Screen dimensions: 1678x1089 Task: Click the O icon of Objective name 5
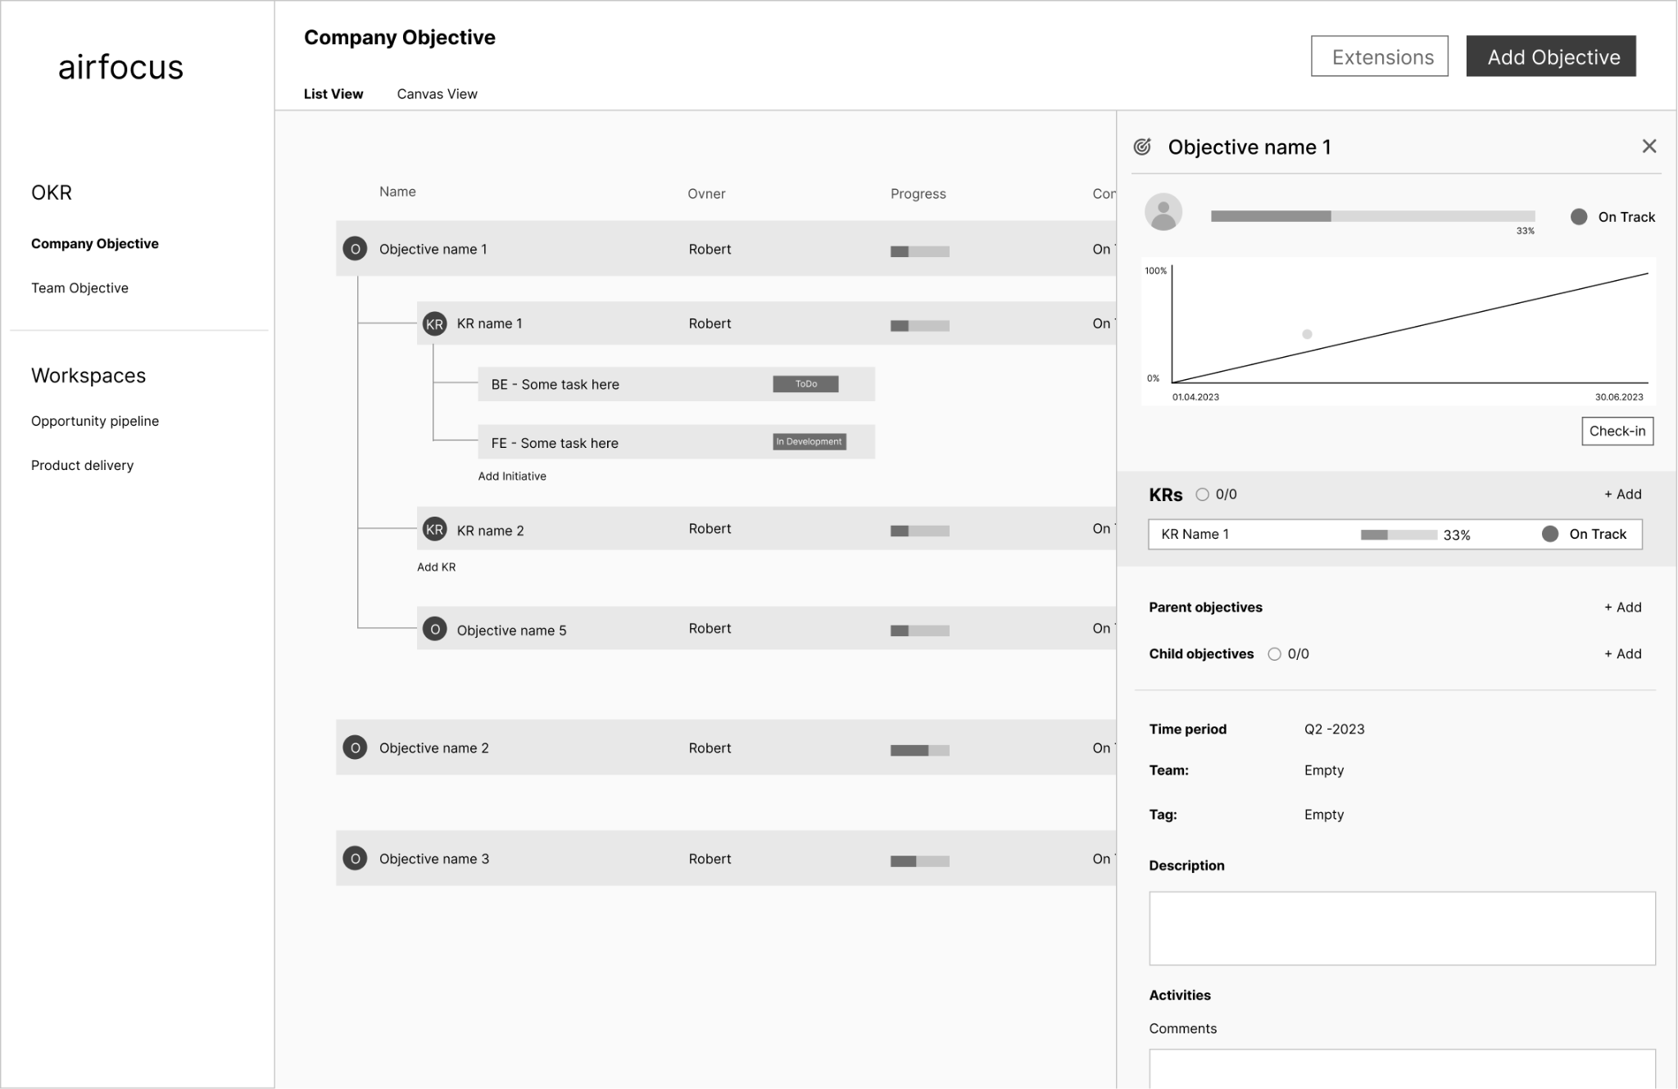pos(434,630)
